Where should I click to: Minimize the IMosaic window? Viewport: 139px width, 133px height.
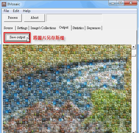(x=113, y=3)
